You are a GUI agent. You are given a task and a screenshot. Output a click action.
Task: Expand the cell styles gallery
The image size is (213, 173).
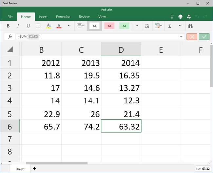point(137,26)
